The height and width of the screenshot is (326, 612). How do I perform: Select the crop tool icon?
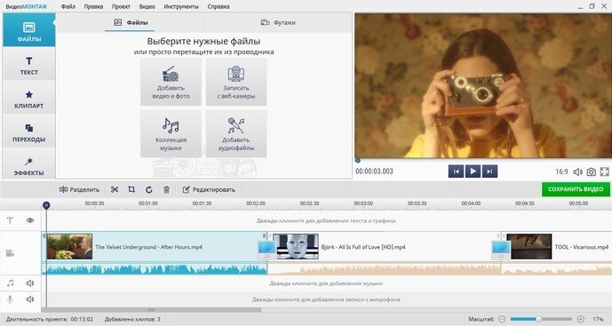(x=131, y=190)
